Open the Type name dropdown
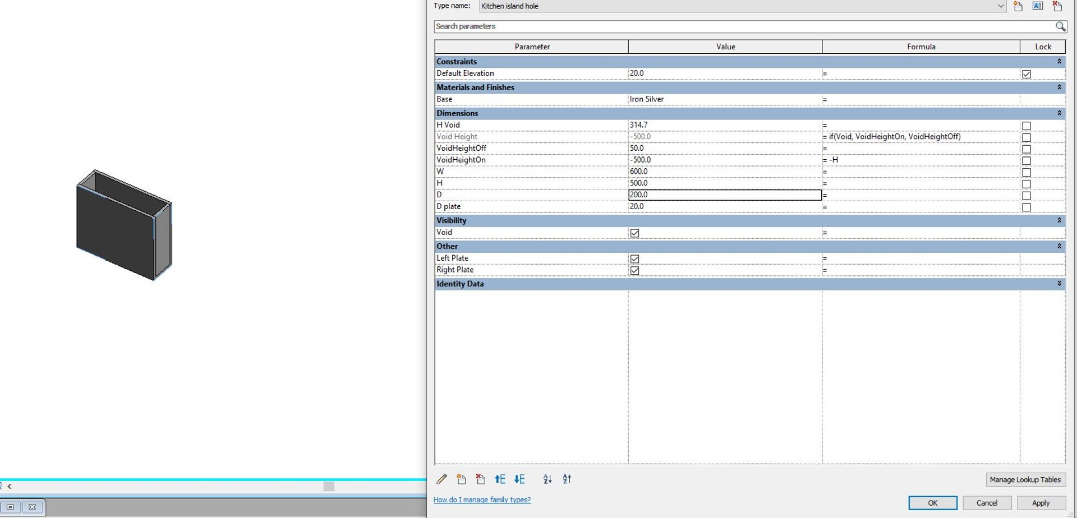The width and height of the screenshot is (1077, 518). 1001,6
